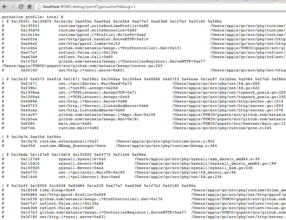
Task: Click the beego router.go:250 file path
Action: tap(82, 66)
